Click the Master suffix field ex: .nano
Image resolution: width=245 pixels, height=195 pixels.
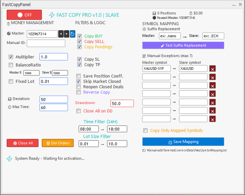pyautogui.click(x=170, y=36)
